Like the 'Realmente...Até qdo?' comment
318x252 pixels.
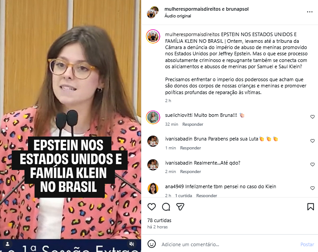(312, 165)
